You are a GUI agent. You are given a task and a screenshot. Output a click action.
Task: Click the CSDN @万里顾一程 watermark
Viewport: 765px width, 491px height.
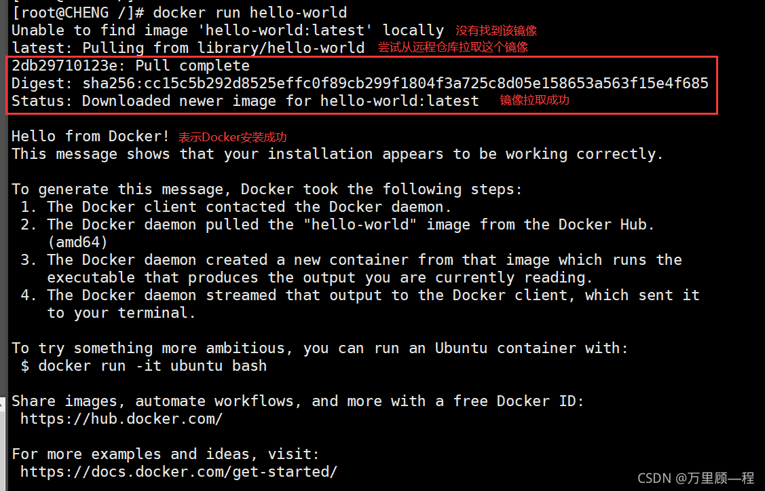pyautogui.click(x=696, y=478)
